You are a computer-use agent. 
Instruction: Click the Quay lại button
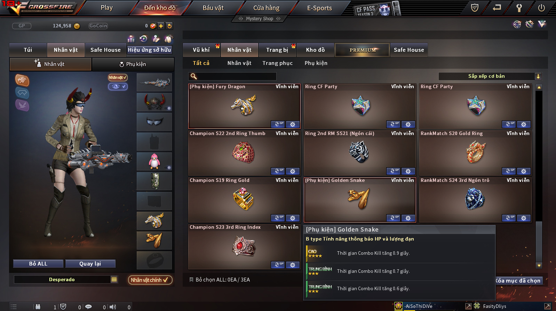pyautogui.click(x=90, y=264)
